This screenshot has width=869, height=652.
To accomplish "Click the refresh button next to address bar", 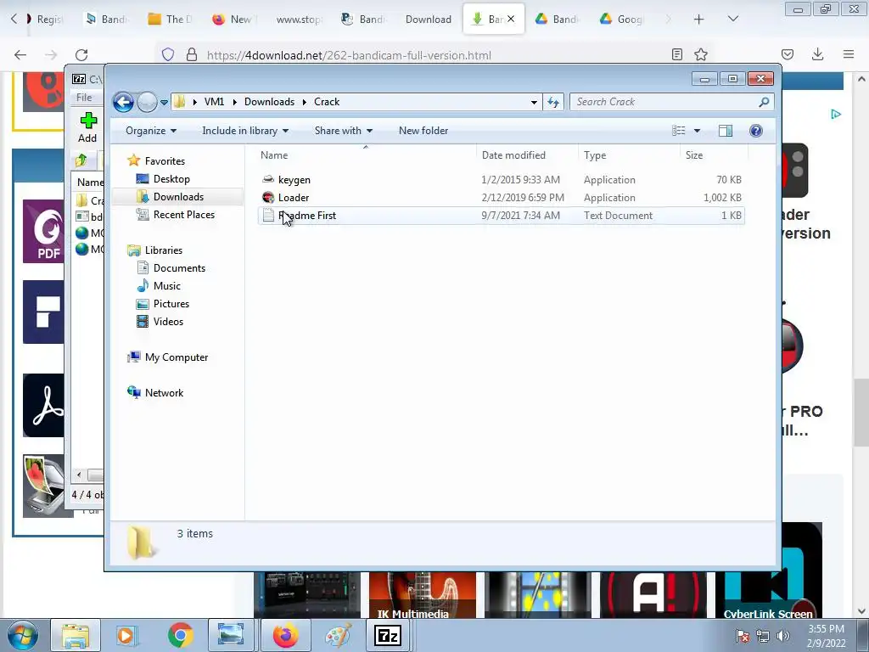I will [x=553, y=102].
